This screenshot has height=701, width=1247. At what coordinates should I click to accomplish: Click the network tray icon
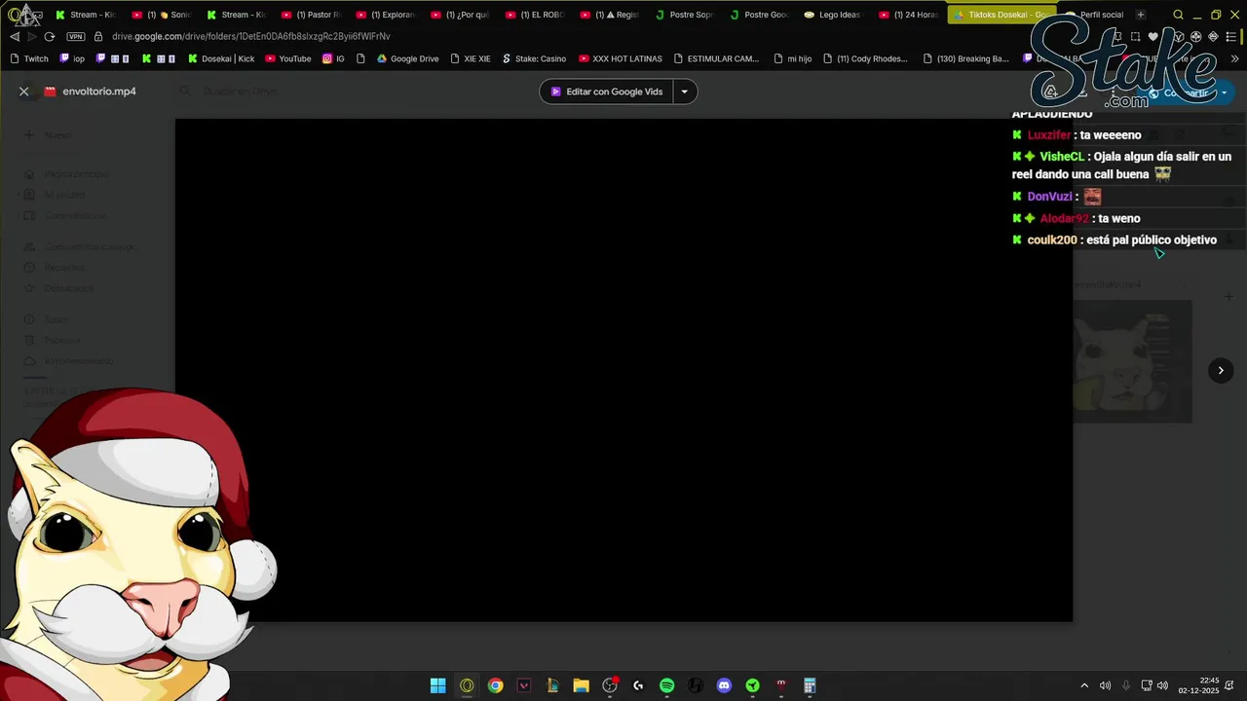(x=1147, y=685)
